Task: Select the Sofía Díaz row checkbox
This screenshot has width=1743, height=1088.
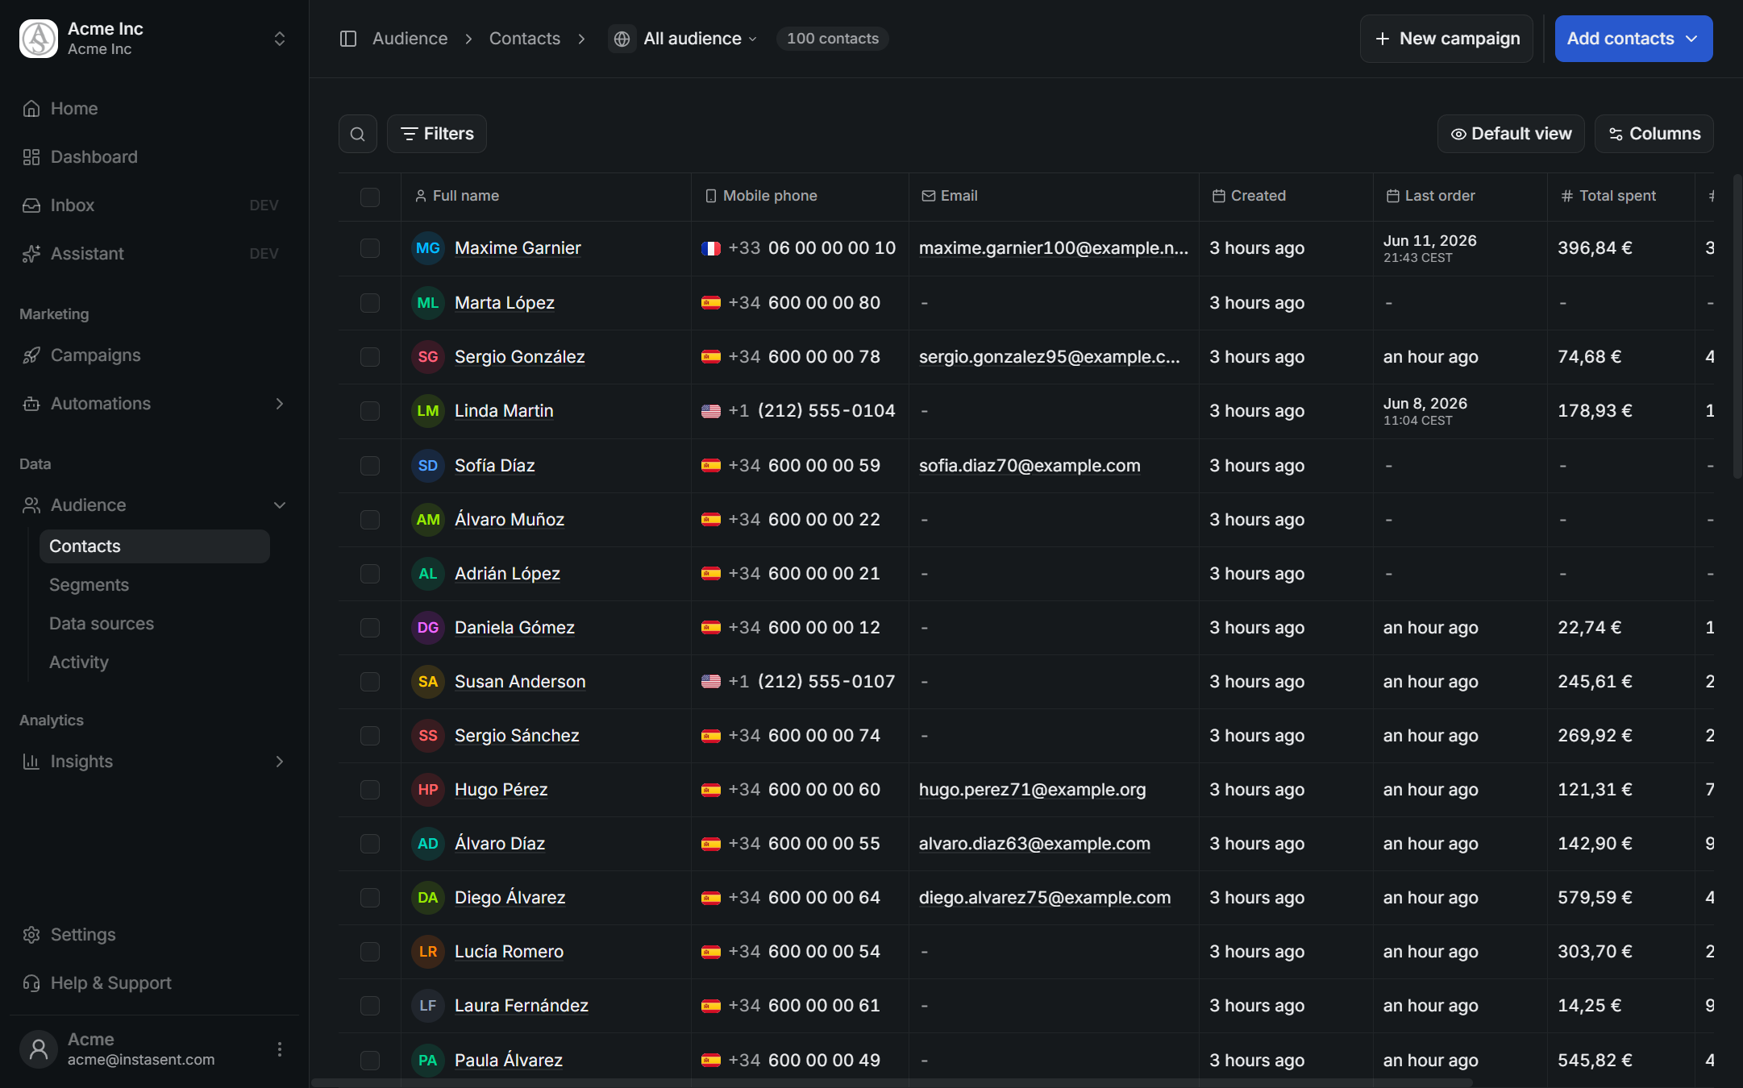Action: click(370, 466)
